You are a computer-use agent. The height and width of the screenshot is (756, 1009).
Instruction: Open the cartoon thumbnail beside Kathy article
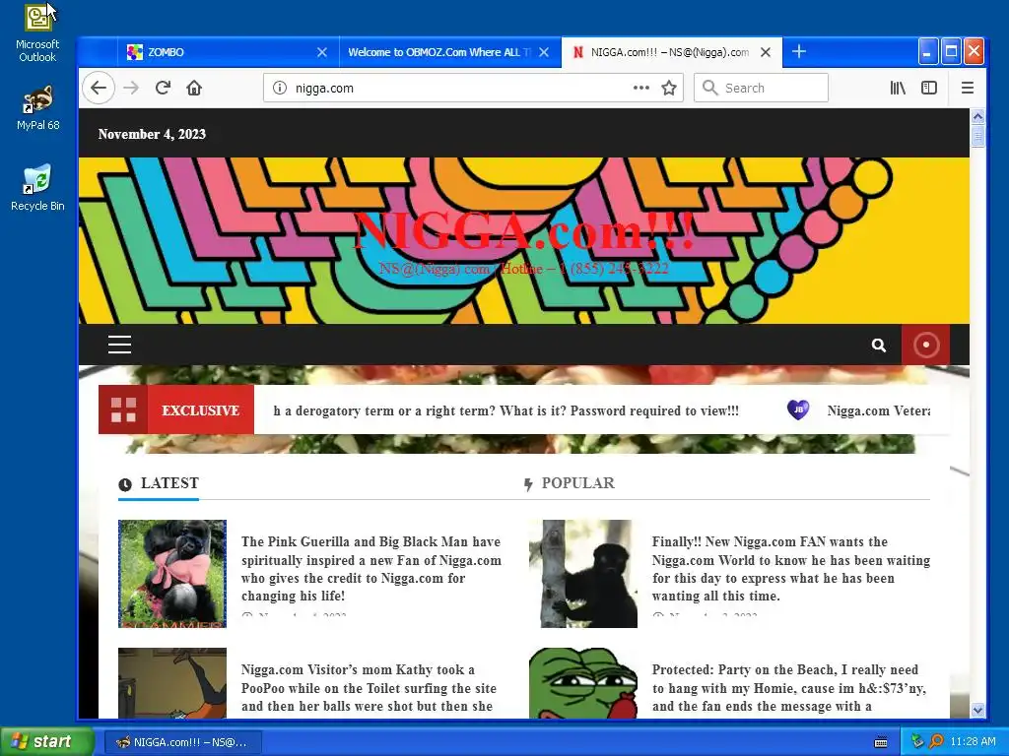pos(172,683)
